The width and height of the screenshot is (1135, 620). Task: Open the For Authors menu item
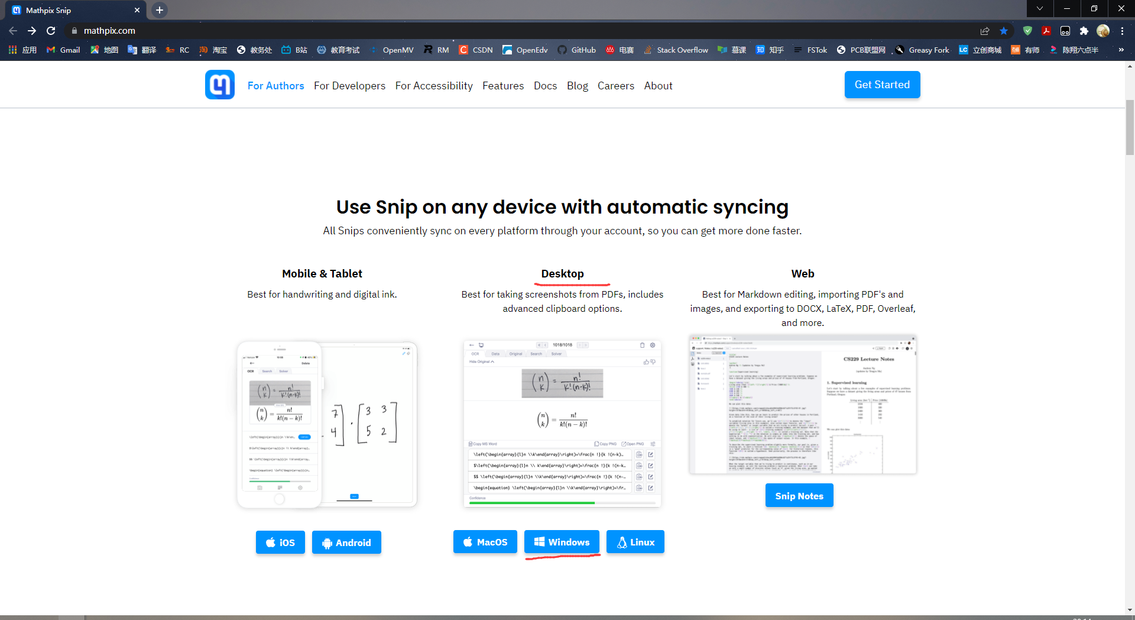[x=275, y=86]
